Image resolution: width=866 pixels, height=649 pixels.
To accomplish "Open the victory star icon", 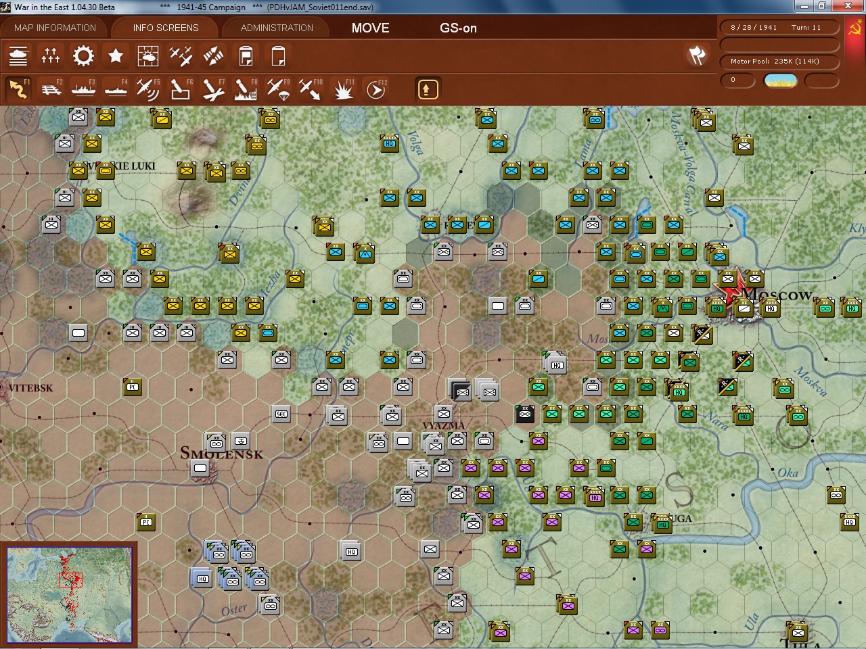I will tap(116, 56).
